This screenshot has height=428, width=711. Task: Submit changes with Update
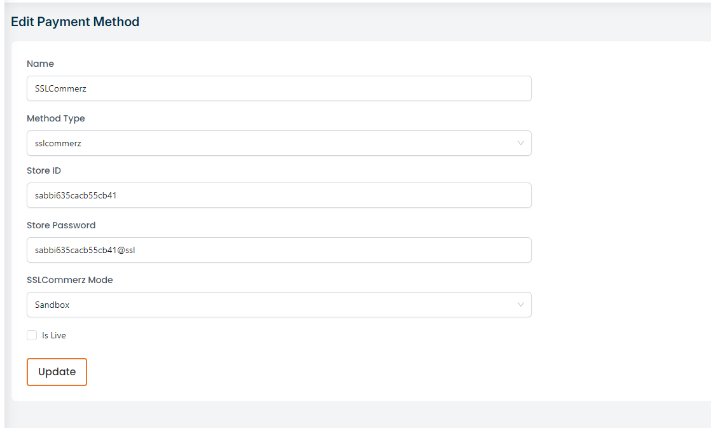pyautogui.click(x=57, y=372)
